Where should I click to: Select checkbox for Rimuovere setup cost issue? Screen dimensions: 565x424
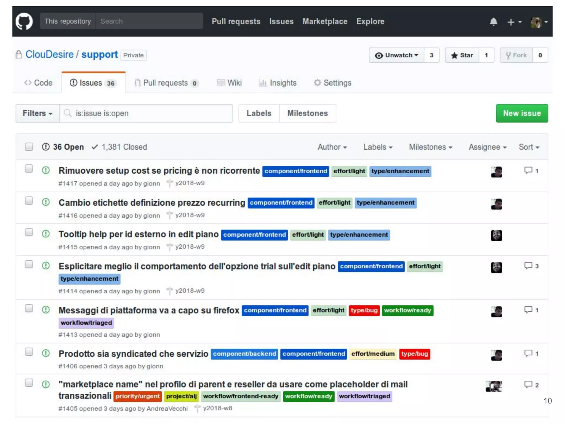pos(29,169)
